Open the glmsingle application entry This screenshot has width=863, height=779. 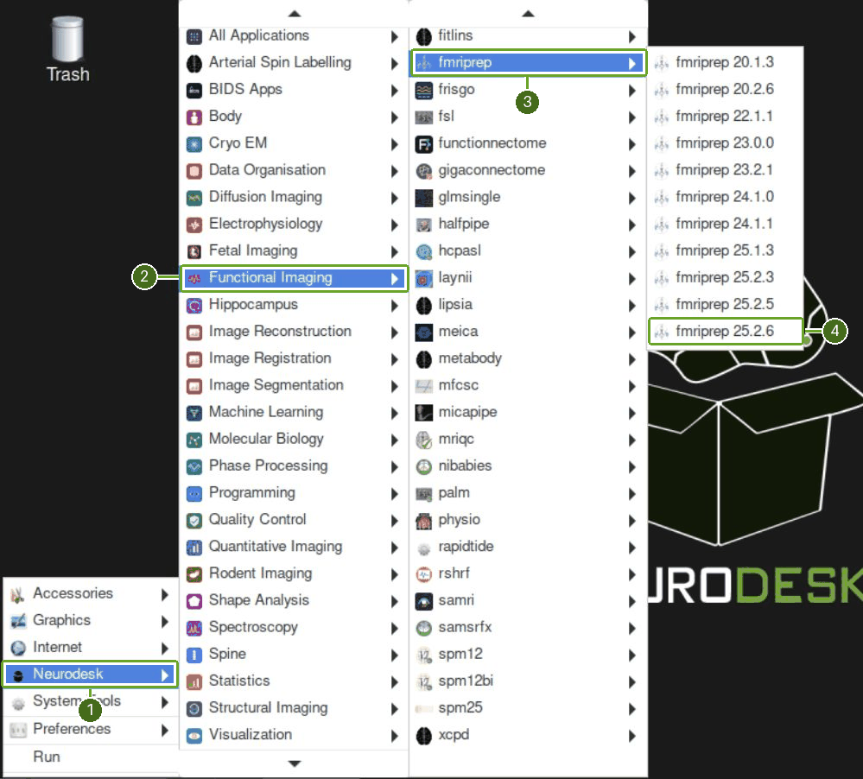pos(528,198)
